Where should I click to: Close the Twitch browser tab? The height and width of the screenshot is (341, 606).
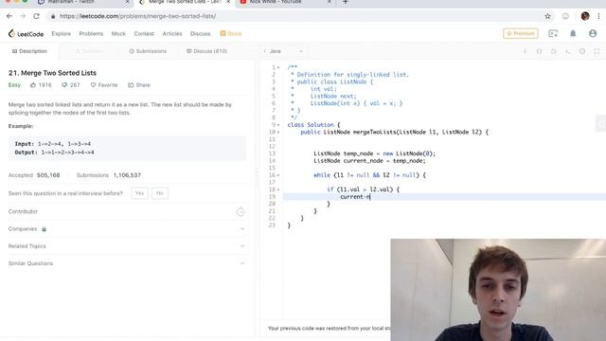coord(128,2)
